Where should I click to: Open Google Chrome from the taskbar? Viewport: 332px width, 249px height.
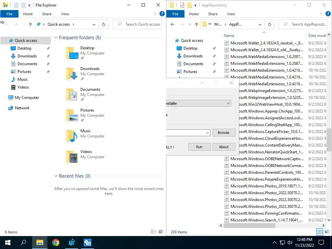[x=56, y=243]
